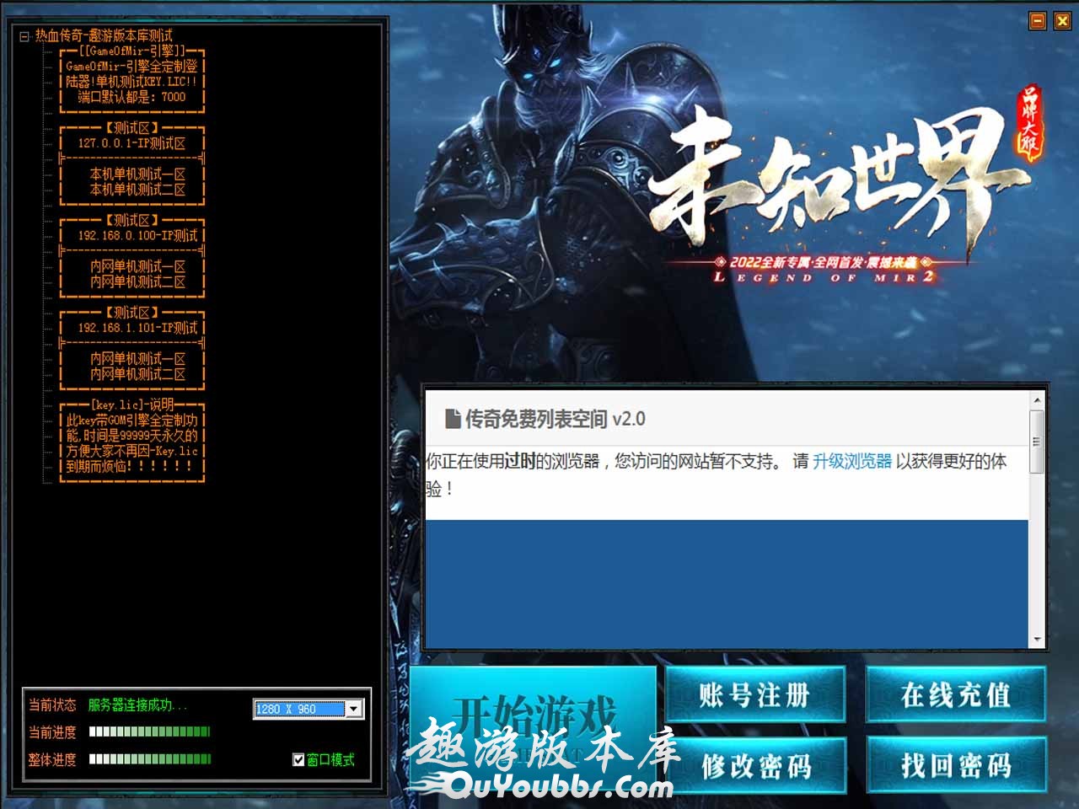Select the 热血传奇-趣游版本库测试 root node
1079x809 pixels.
click(x=104, y=35)
